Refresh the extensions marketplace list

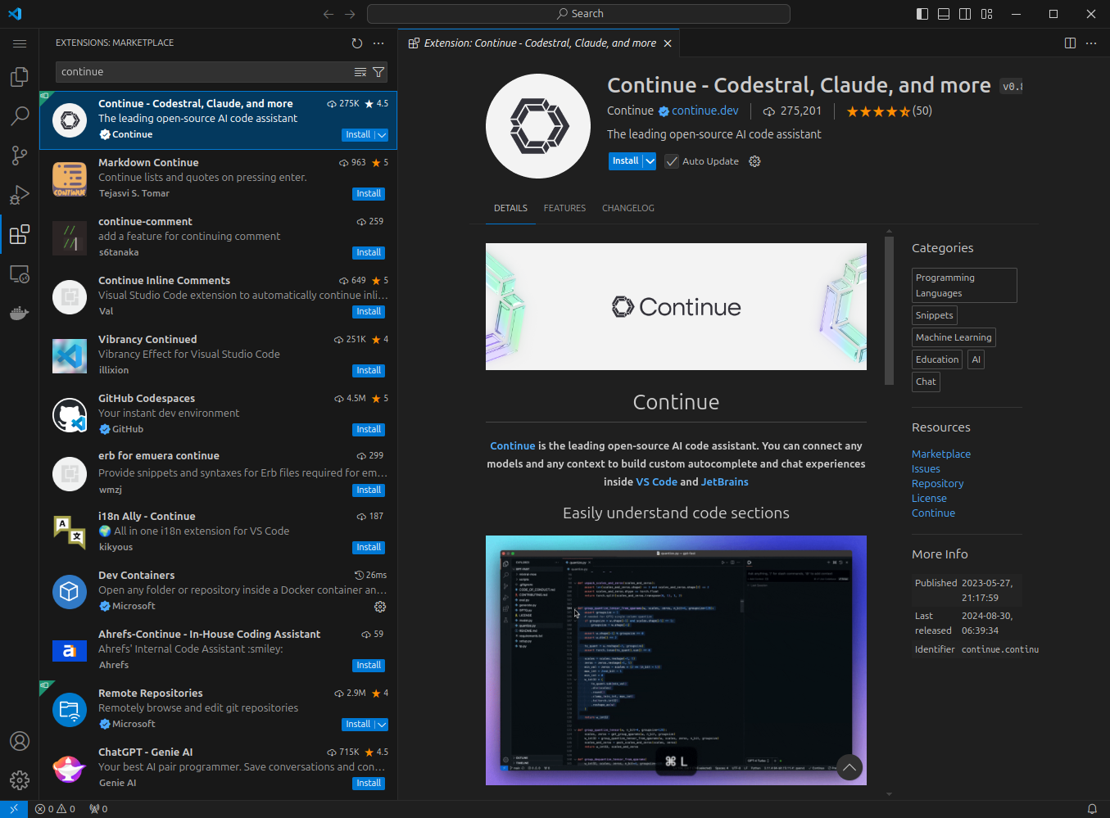pyautogui.click(x=356, y=43)
